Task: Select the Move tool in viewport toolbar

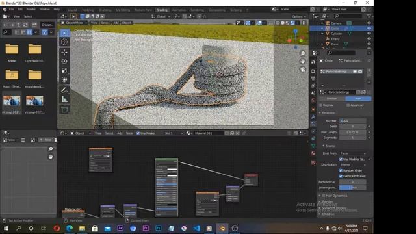Action: coord(64,52)
